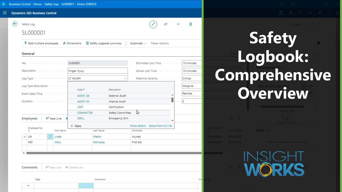Viewport: 342px width, 192px height.
Task: Click New in the lookup footer
Action: point(76,126)
